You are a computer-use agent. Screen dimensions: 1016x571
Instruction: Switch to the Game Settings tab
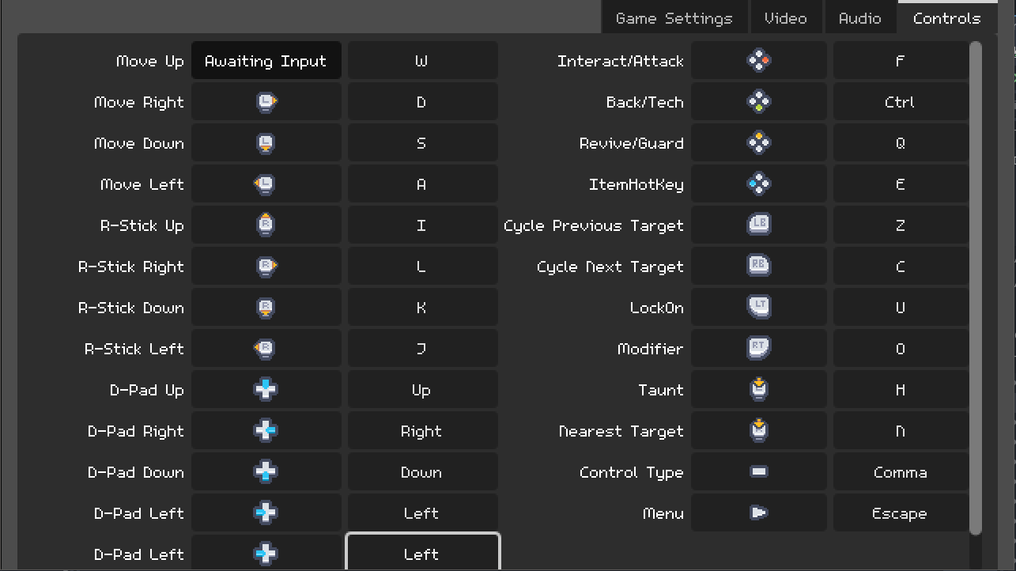click(x=674, y=18)
